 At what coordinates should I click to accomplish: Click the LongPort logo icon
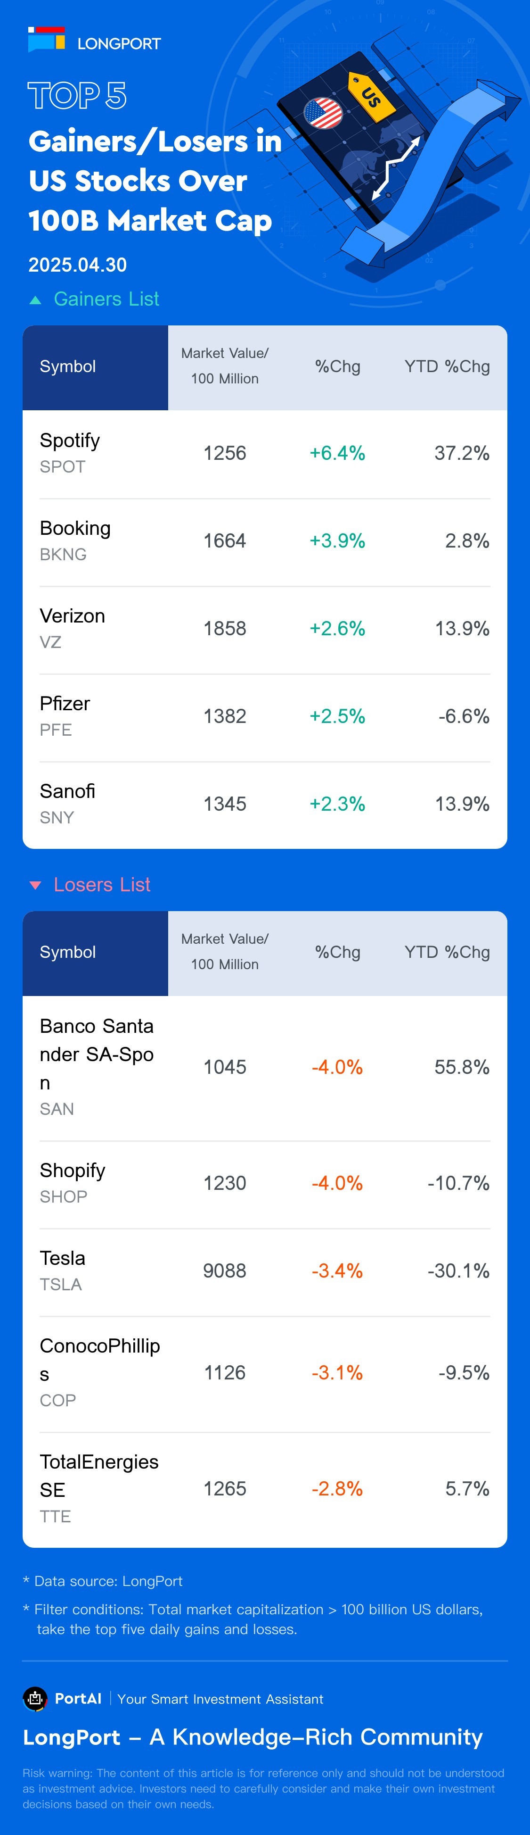[x=46, y=40]
